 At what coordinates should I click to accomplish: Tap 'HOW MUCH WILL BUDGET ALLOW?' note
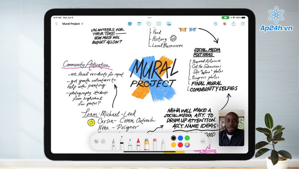[x=107, y=40]
